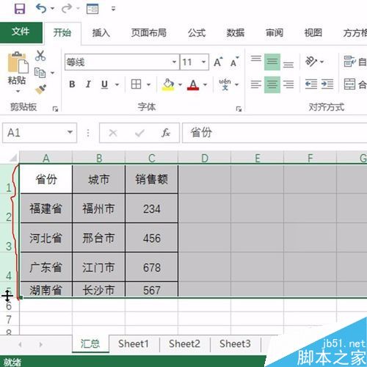Toggle Center horizontal alignment
The width and height of the screenshot is (367, 367).
click(x=272, y=84)
